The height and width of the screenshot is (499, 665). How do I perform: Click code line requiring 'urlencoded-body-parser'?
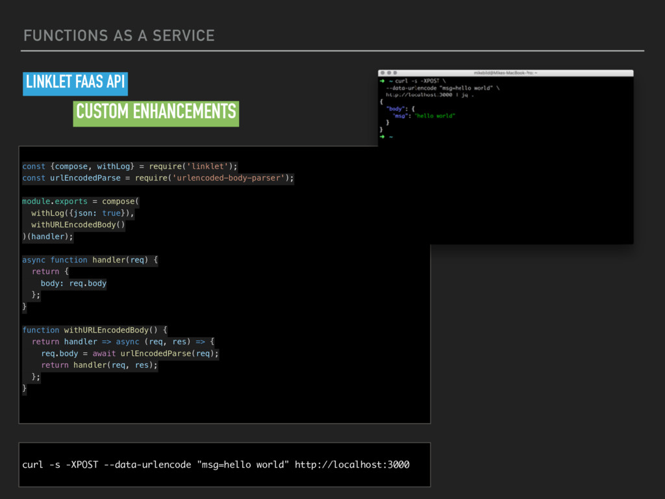(158, 178)
